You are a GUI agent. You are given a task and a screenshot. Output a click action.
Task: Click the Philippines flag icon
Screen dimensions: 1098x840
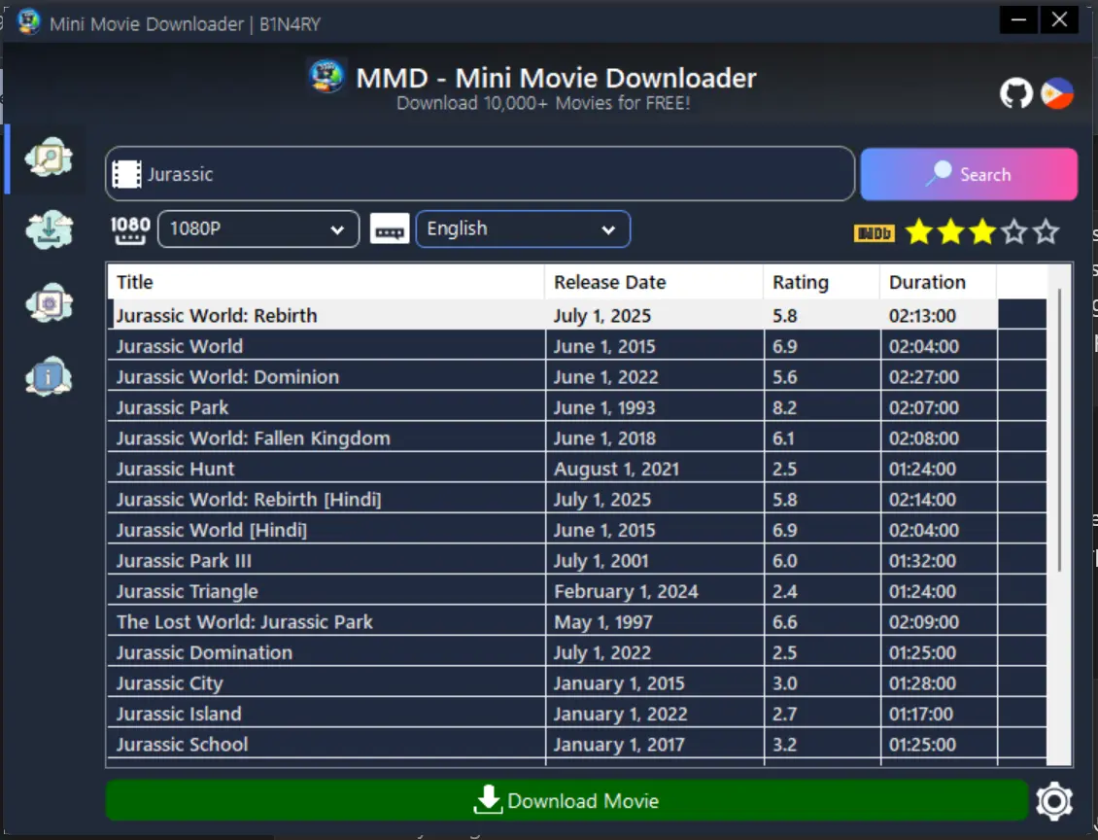point(1056,92)
